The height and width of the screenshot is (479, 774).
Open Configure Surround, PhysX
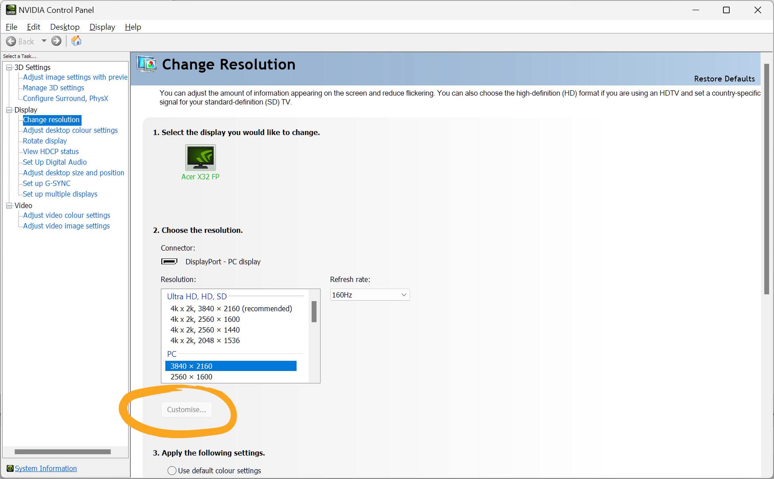tap(66, 98)
